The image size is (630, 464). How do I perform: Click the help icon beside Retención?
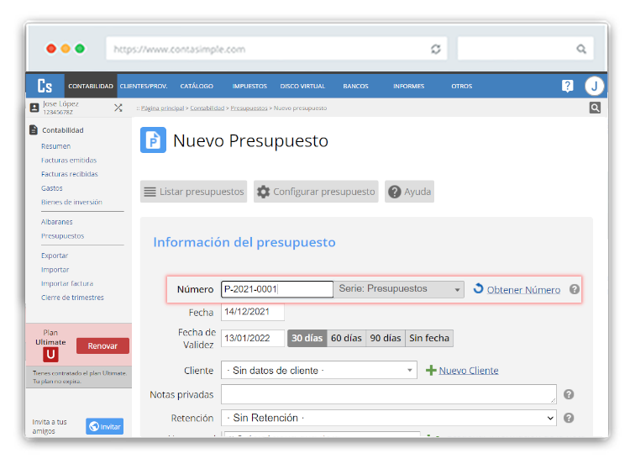click(569, 418)
